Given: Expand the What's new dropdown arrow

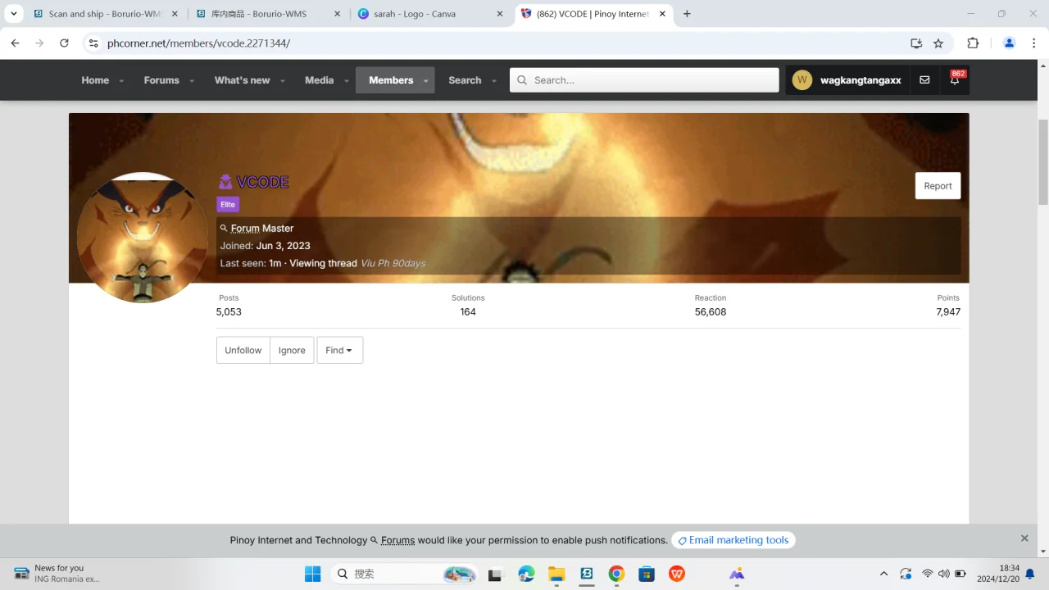Looking at the screenshot, I should [283, 81].
